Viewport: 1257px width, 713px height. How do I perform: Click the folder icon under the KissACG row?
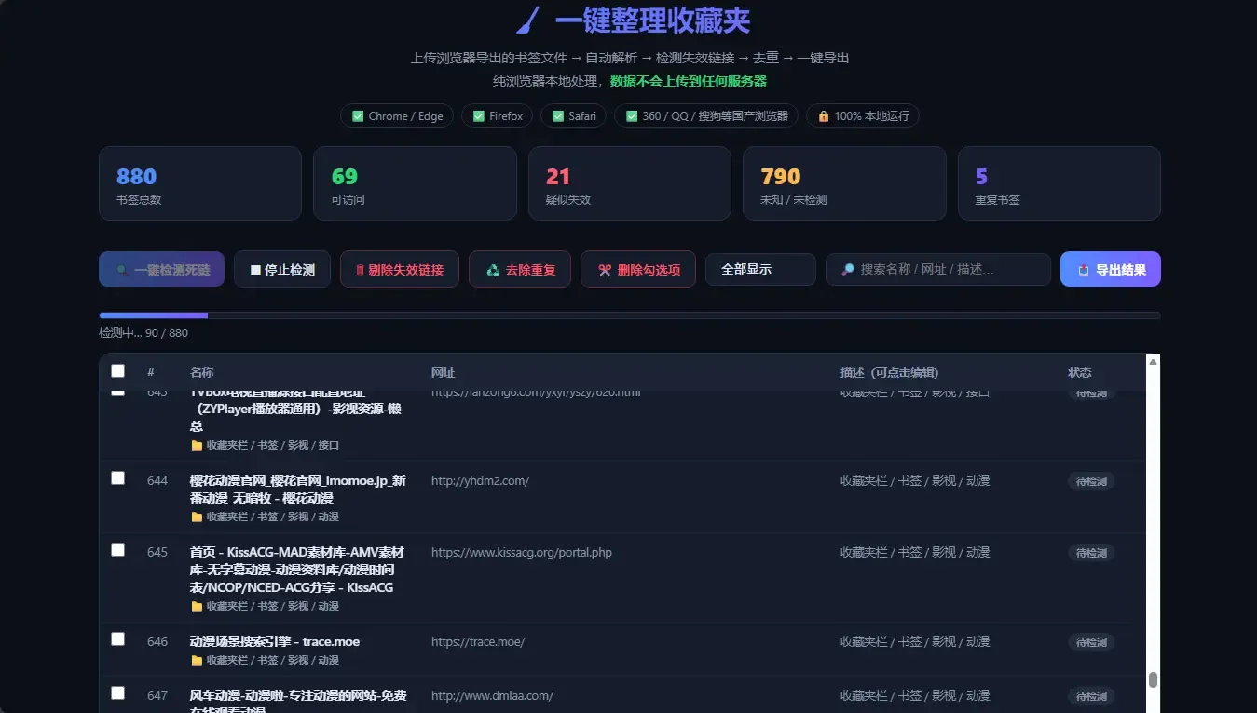pyautogui.click(x=197, y=606)
